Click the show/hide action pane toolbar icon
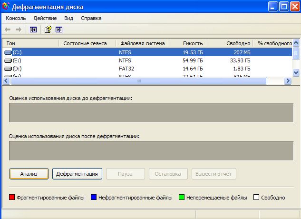 click(x=59, y=30)
